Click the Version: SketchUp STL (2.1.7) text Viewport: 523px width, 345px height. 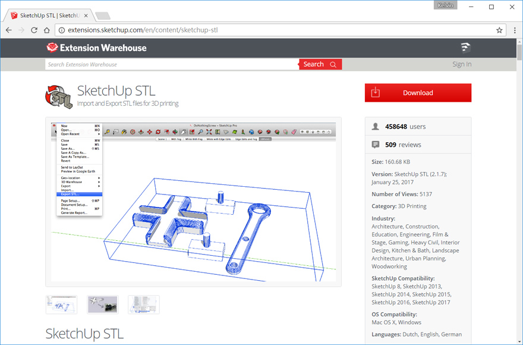(x=409, y=174)
